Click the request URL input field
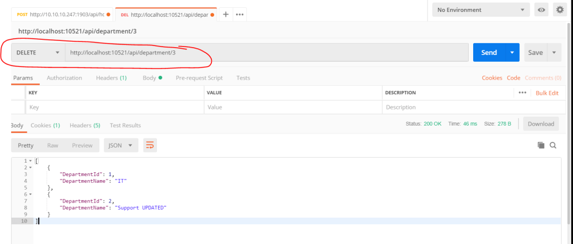Viewport: 573px width, 244px height. pyautogui.click(x=266, y=53)
